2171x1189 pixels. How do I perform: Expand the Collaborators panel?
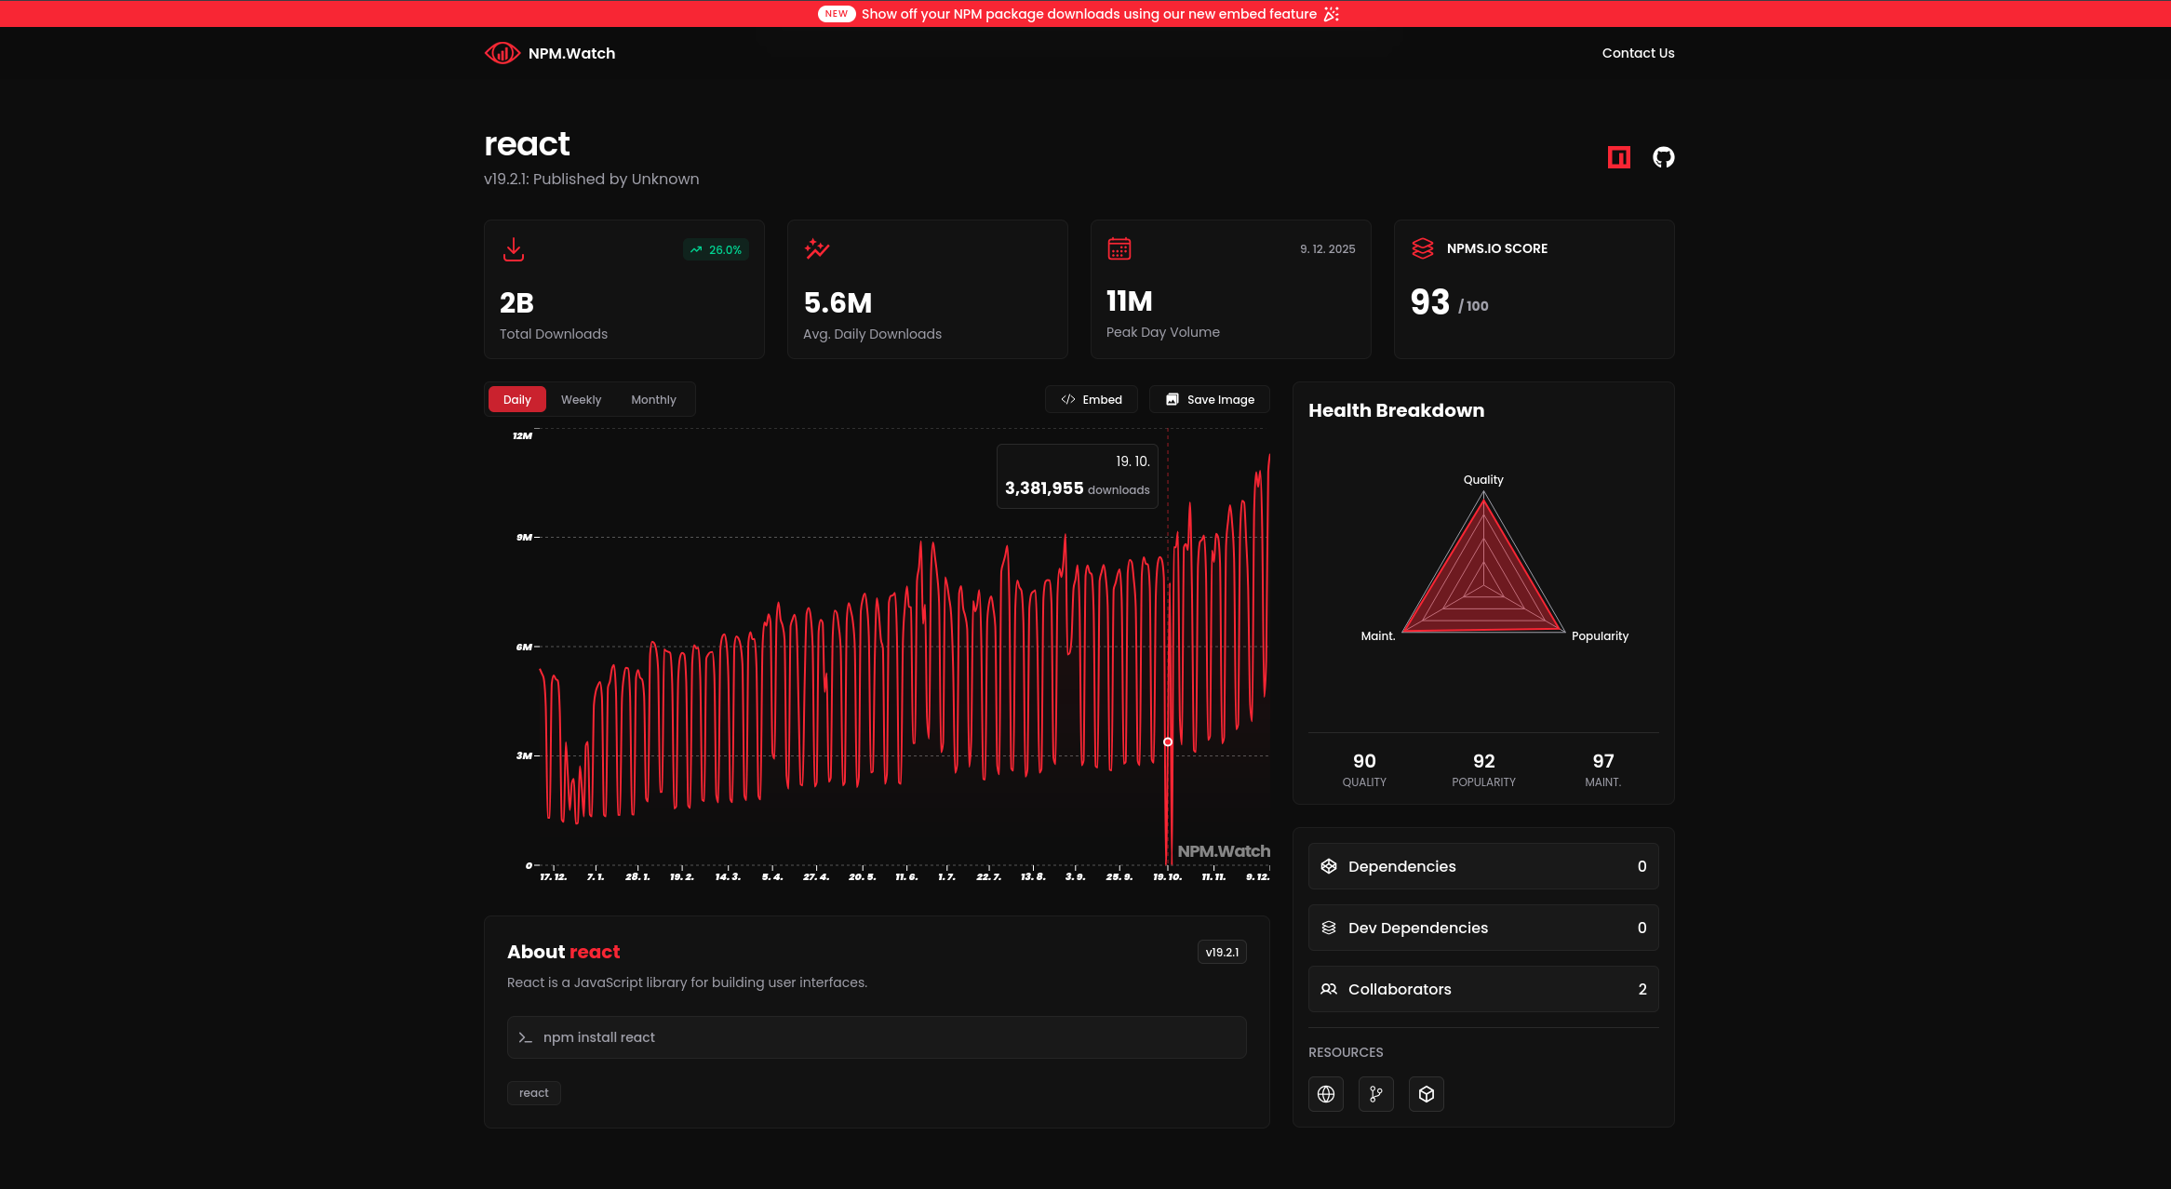[x=1483, y=989]
